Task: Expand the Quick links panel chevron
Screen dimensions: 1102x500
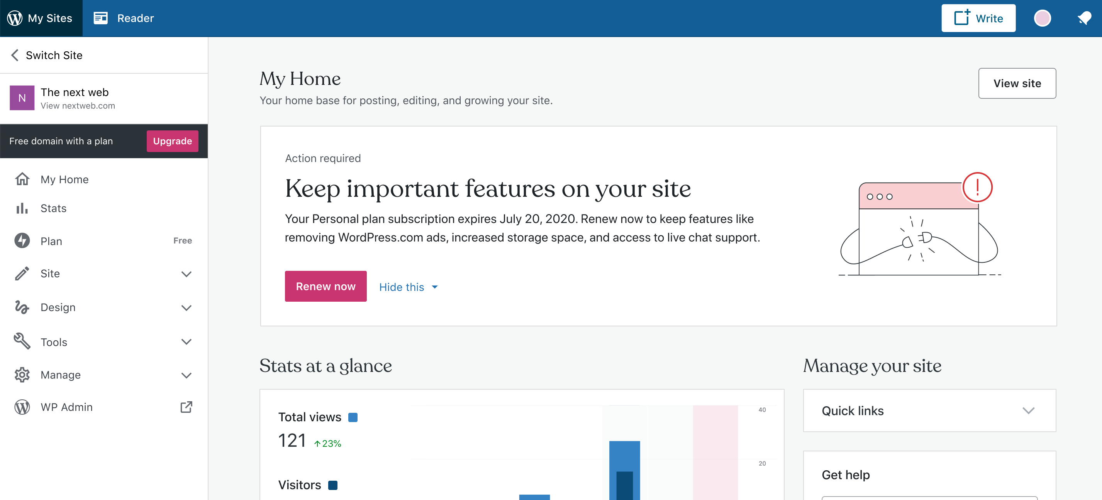Action: [x=1028, y=410]
